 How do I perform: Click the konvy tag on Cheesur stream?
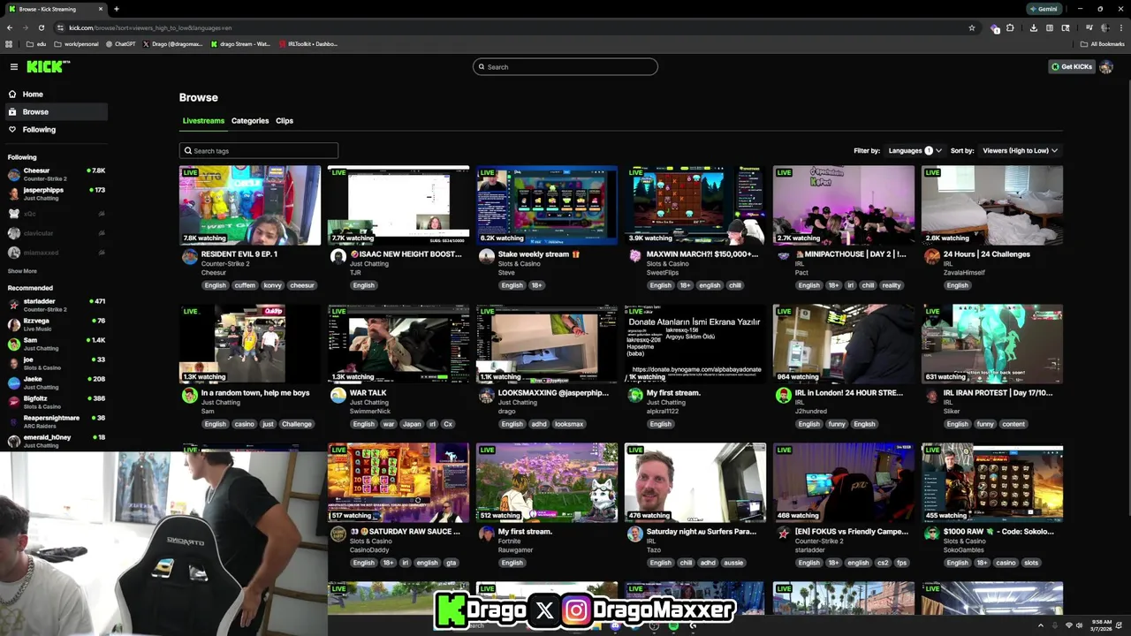point(272,285)
